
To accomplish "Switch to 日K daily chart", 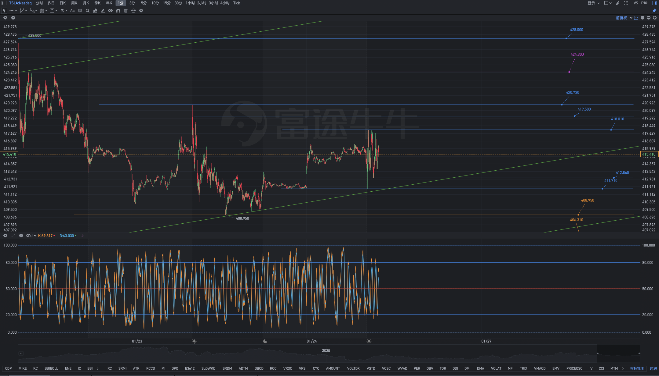I will pyautogui.click(x=63, y=3).
